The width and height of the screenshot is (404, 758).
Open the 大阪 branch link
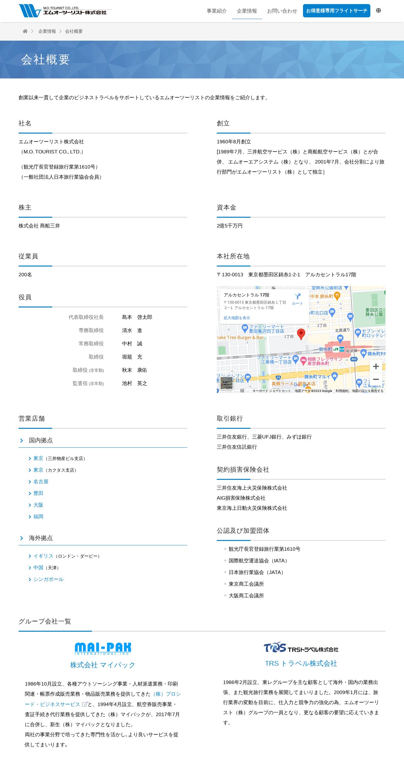pyautogui.click(x=38, y=505)
